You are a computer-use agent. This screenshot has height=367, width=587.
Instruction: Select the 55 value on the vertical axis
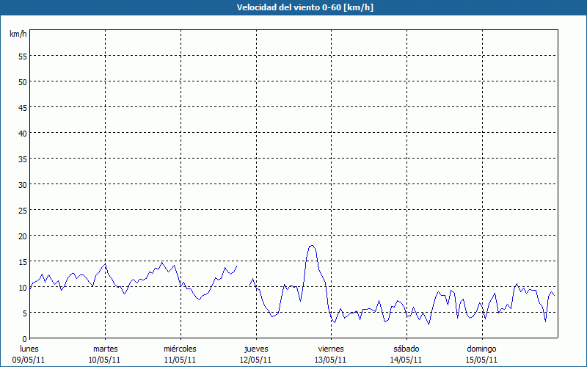tap(22, 56)
